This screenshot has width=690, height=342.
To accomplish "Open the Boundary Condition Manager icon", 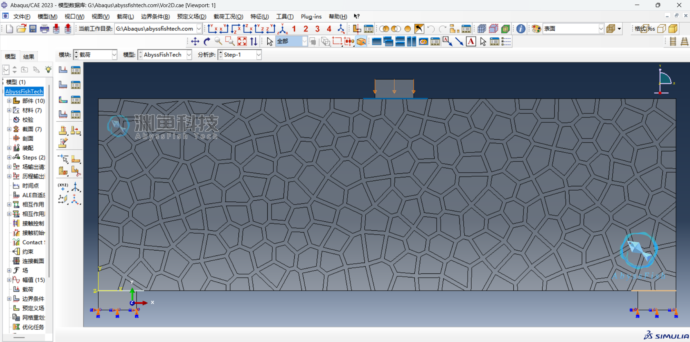I will coord(76,85).
